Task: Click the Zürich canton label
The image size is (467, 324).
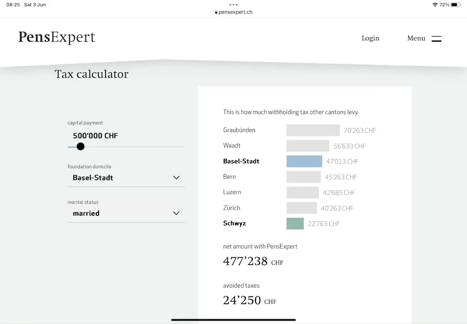Action: click(x=232, y=208)
